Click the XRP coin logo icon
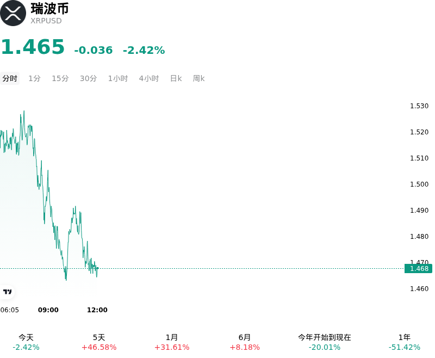This screenshot has height=358, width=435. tap(13, 13)
